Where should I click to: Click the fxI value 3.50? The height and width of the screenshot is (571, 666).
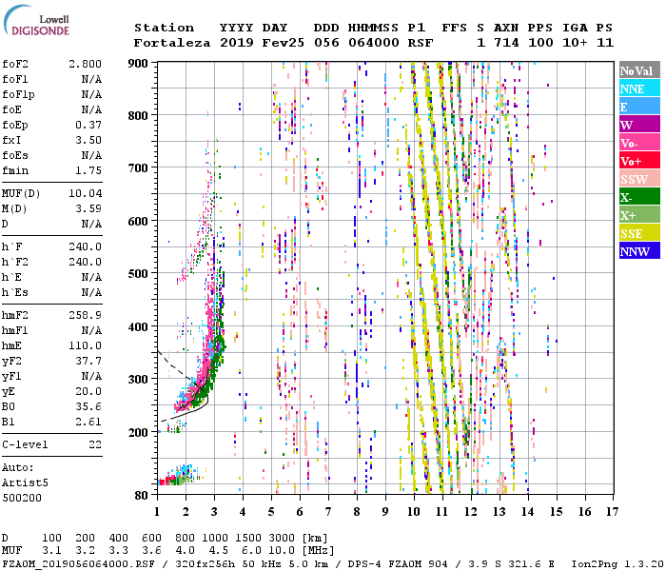pos(88,140)
